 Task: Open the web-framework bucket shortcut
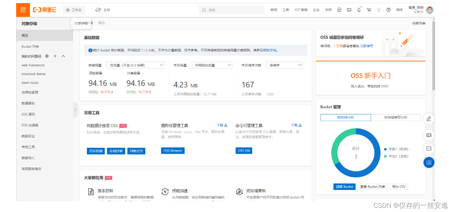(33, 65)
